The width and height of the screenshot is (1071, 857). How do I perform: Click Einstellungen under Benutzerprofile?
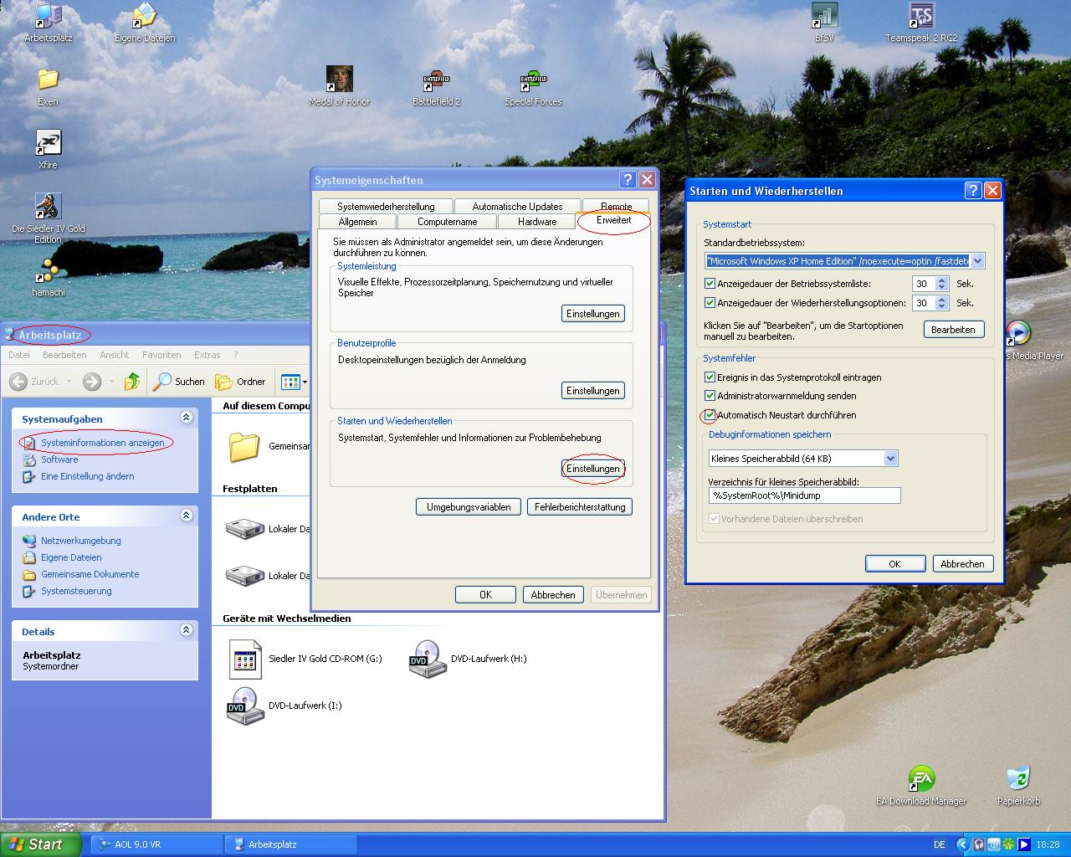[x=593, y=391]
